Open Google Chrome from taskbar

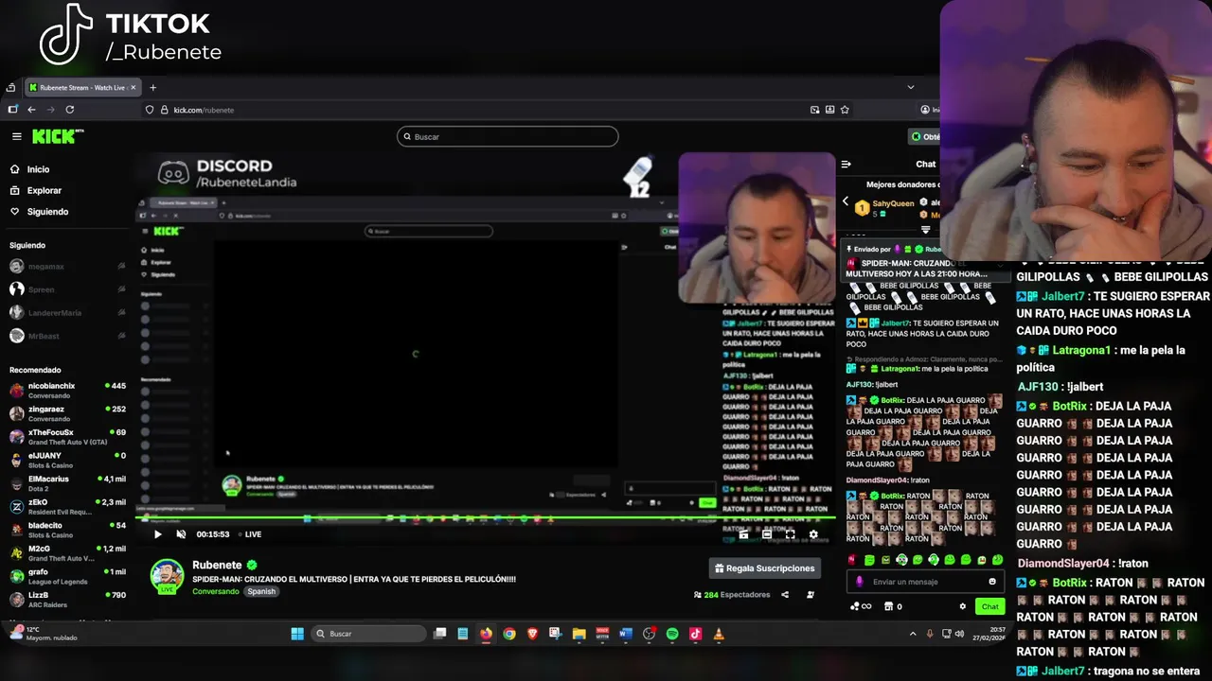(509, 634)
